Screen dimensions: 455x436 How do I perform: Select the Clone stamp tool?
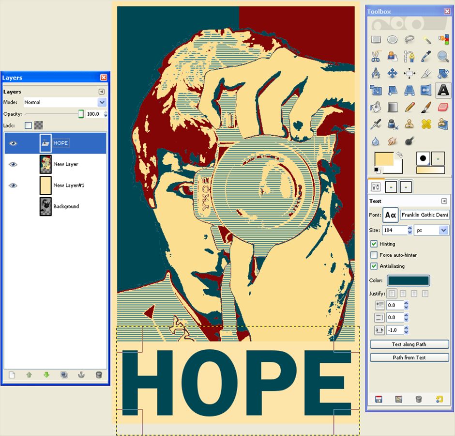pos(409,125)
